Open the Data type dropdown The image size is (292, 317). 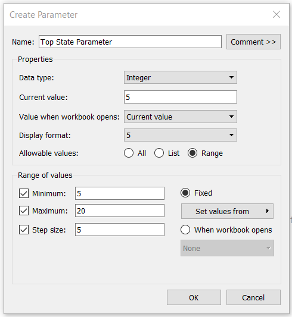[x=181, y=77]
